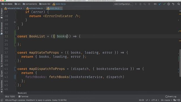Open LF line separator dropdown
The height and width of the screenshot is (102, 181).
pos(148,100)
